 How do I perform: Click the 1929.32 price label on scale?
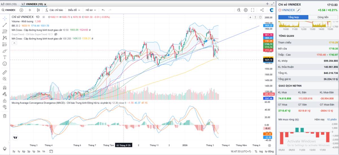[268, 26]
